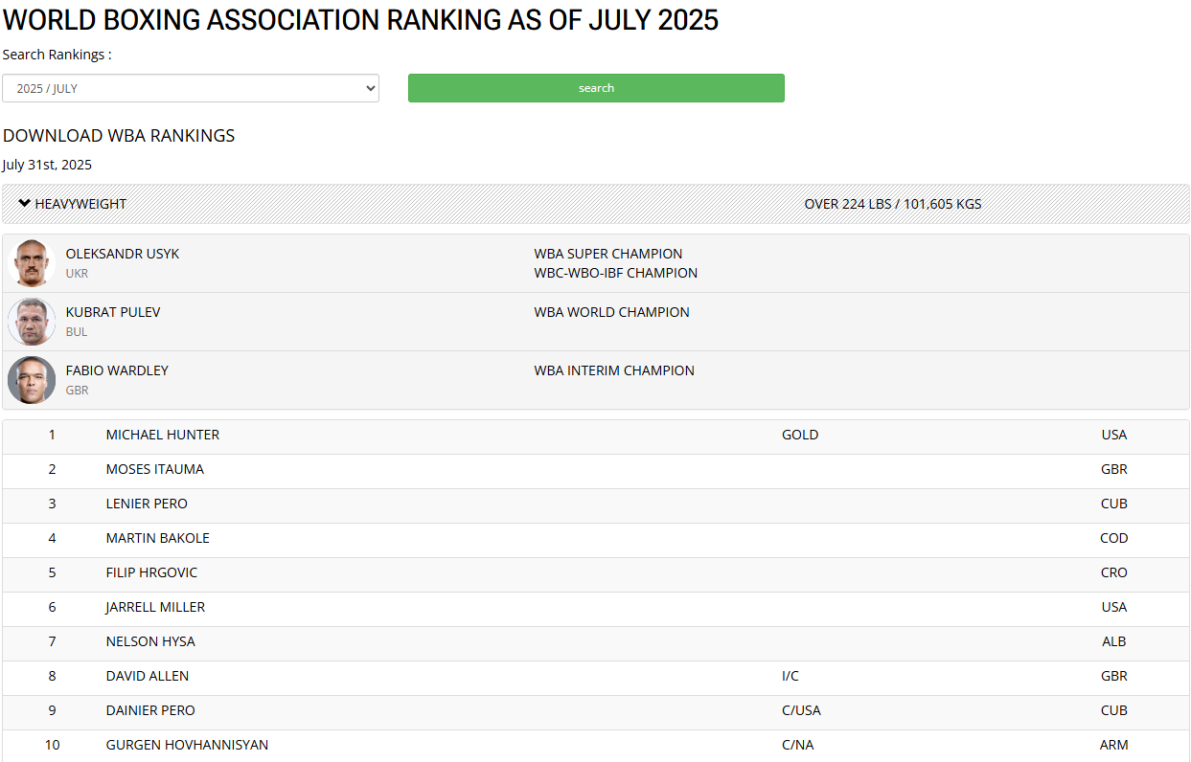Click Fabio Wardley's profile photo
This screenshot has height=762, width=1191.
tap(32, 380)
